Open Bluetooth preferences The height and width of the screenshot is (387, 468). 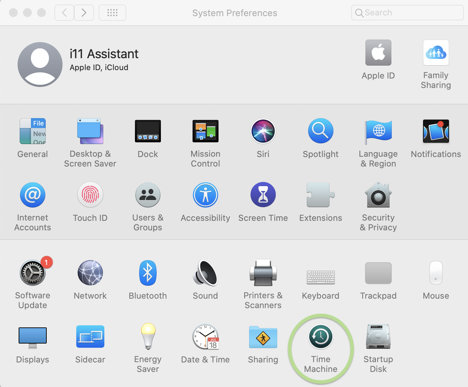coord(148,273)
